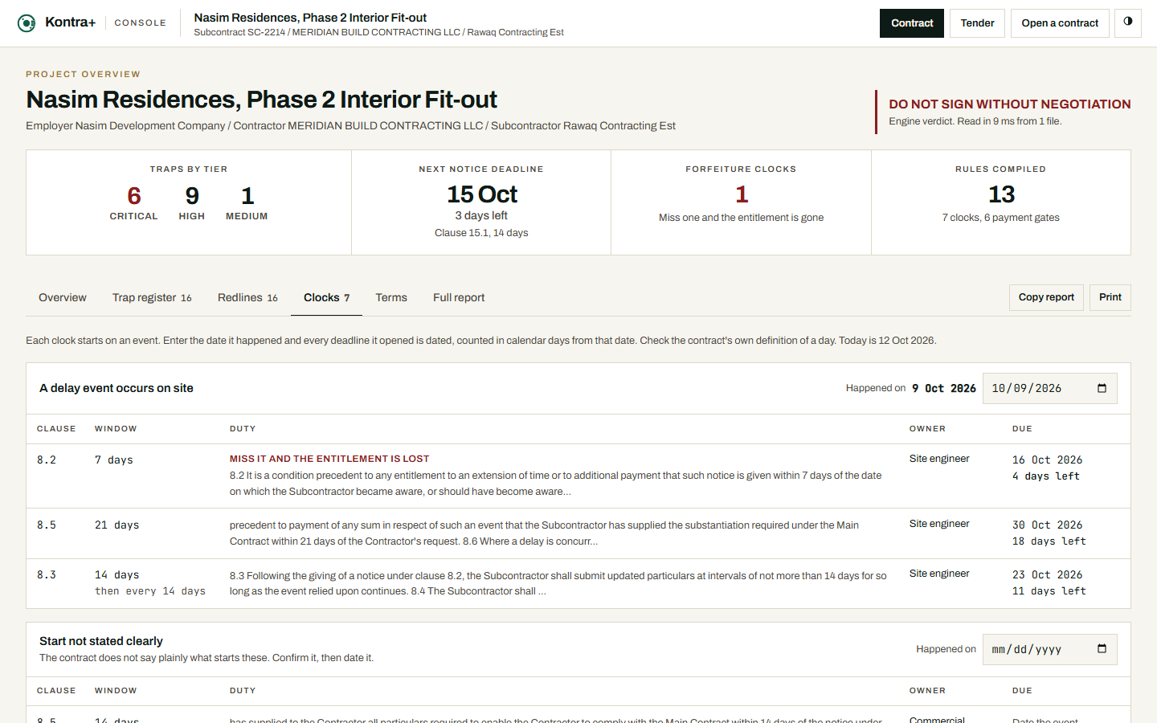This screenshot has width=1157, height=723.
Task: Focus the empty mm/dd/yyyy date field
Action: coord(1049,649)
